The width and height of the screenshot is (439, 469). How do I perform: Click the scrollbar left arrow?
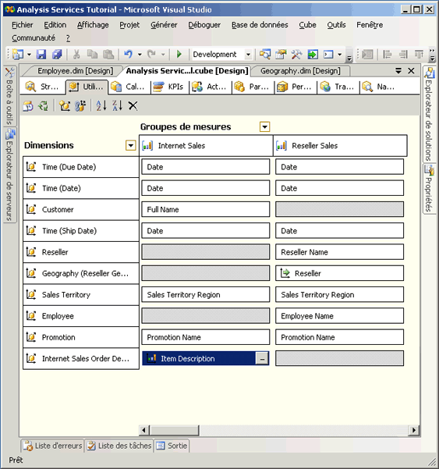[x=144, y=430]
